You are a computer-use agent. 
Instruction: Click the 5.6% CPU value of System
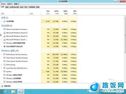[48, 71]
